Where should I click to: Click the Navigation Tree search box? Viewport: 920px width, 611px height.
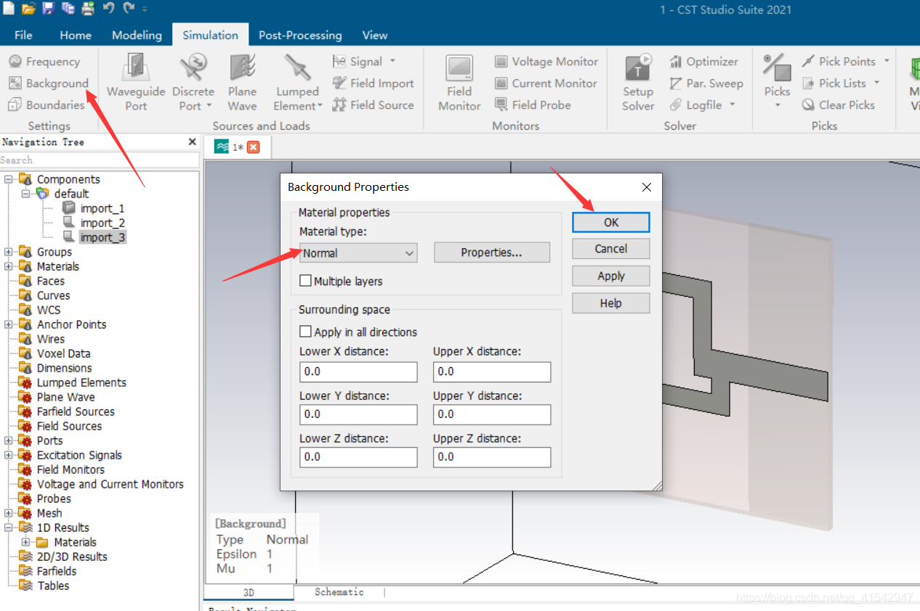(x=100, y=160)
